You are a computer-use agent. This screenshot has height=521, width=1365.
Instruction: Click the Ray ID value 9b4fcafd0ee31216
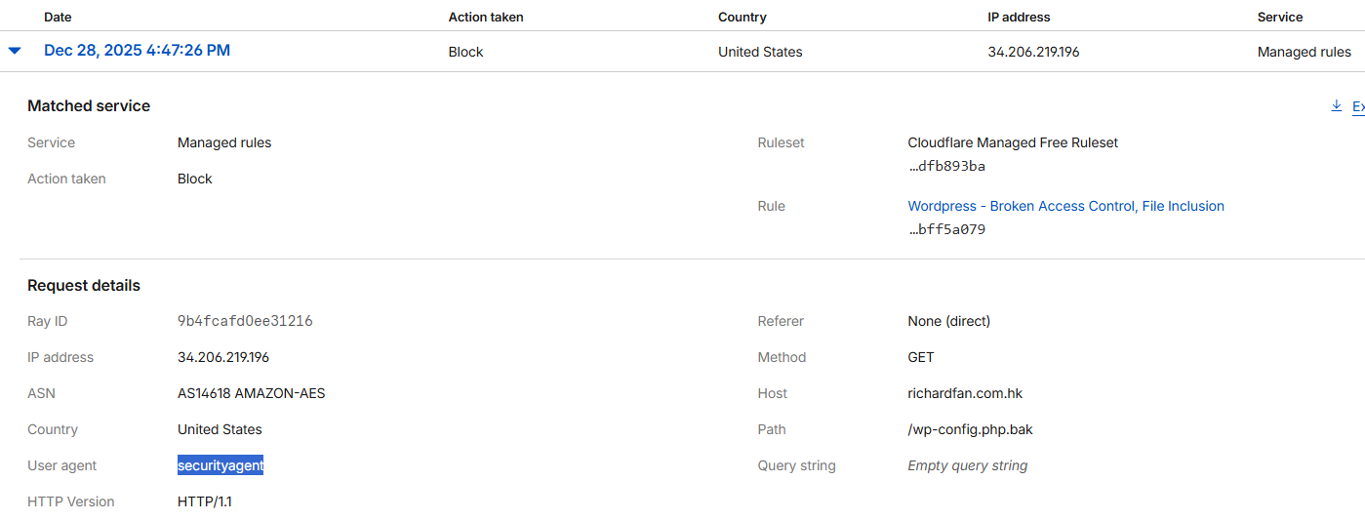(x=245, y=321)
